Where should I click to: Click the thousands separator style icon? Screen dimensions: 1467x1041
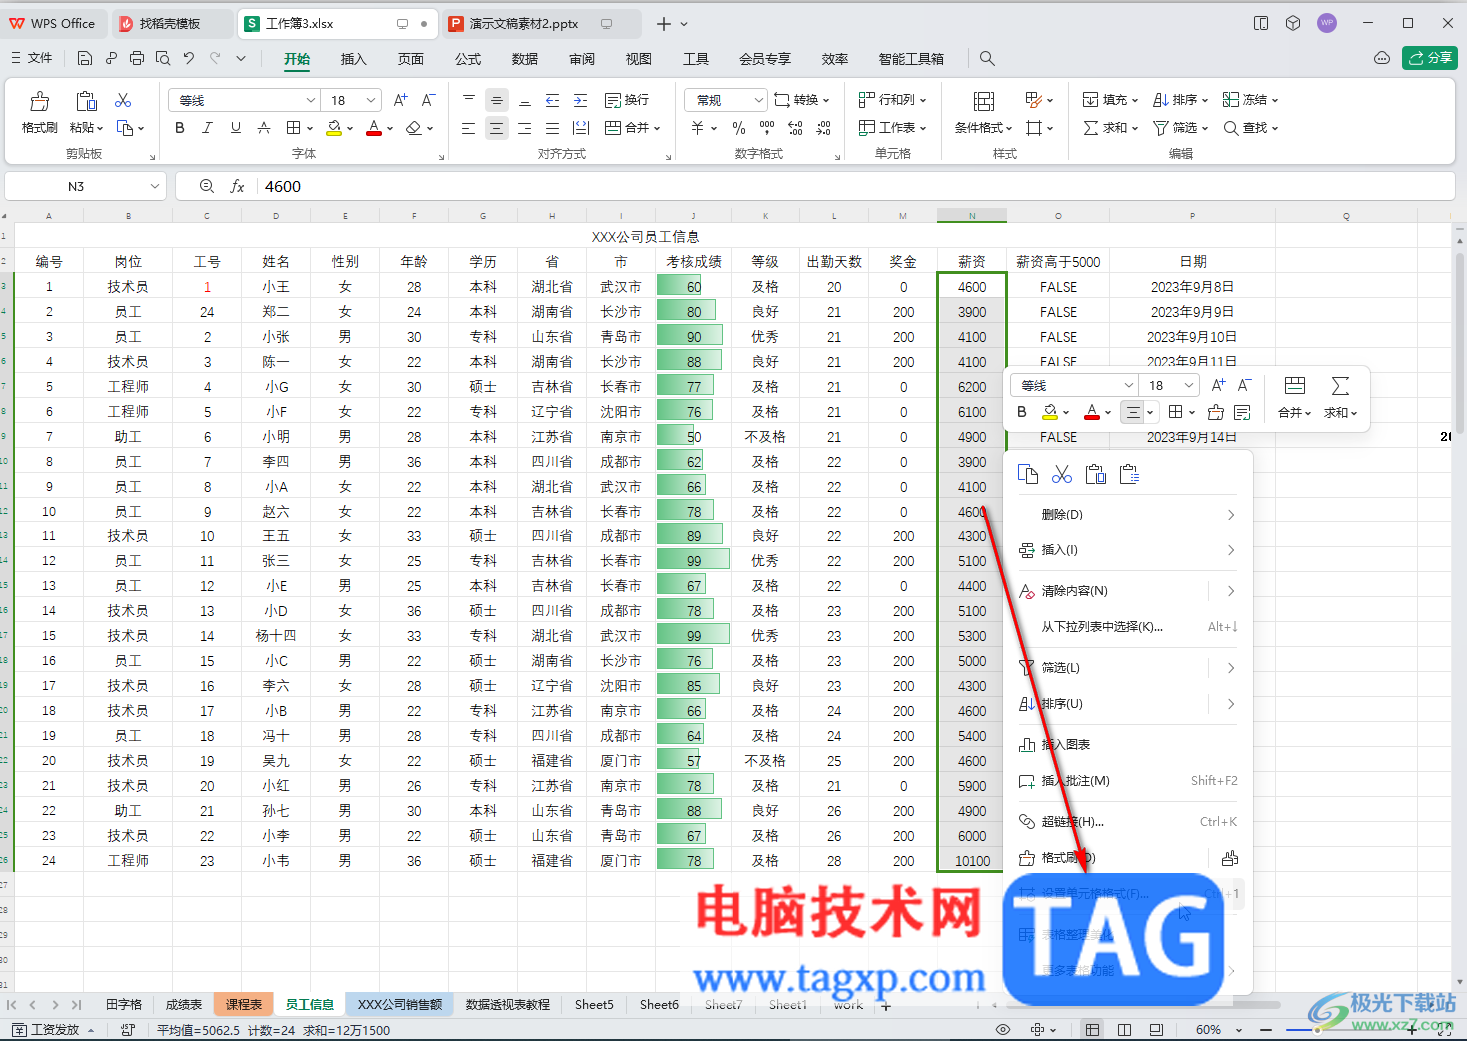767,128
